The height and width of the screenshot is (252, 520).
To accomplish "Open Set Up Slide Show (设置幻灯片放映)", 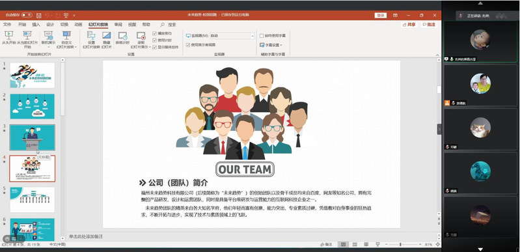I will click(x=91, y=40).
